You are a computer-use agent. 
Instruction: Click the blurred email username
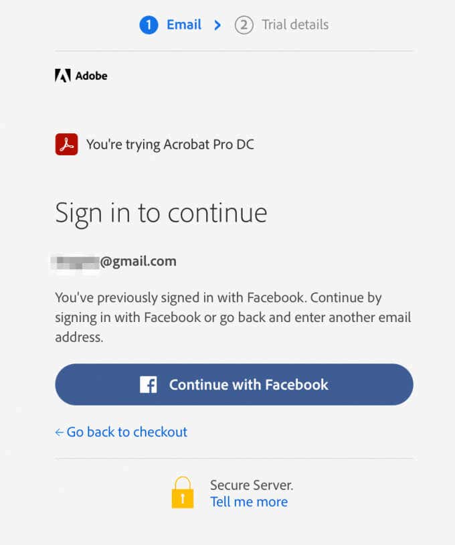(76, 262)
